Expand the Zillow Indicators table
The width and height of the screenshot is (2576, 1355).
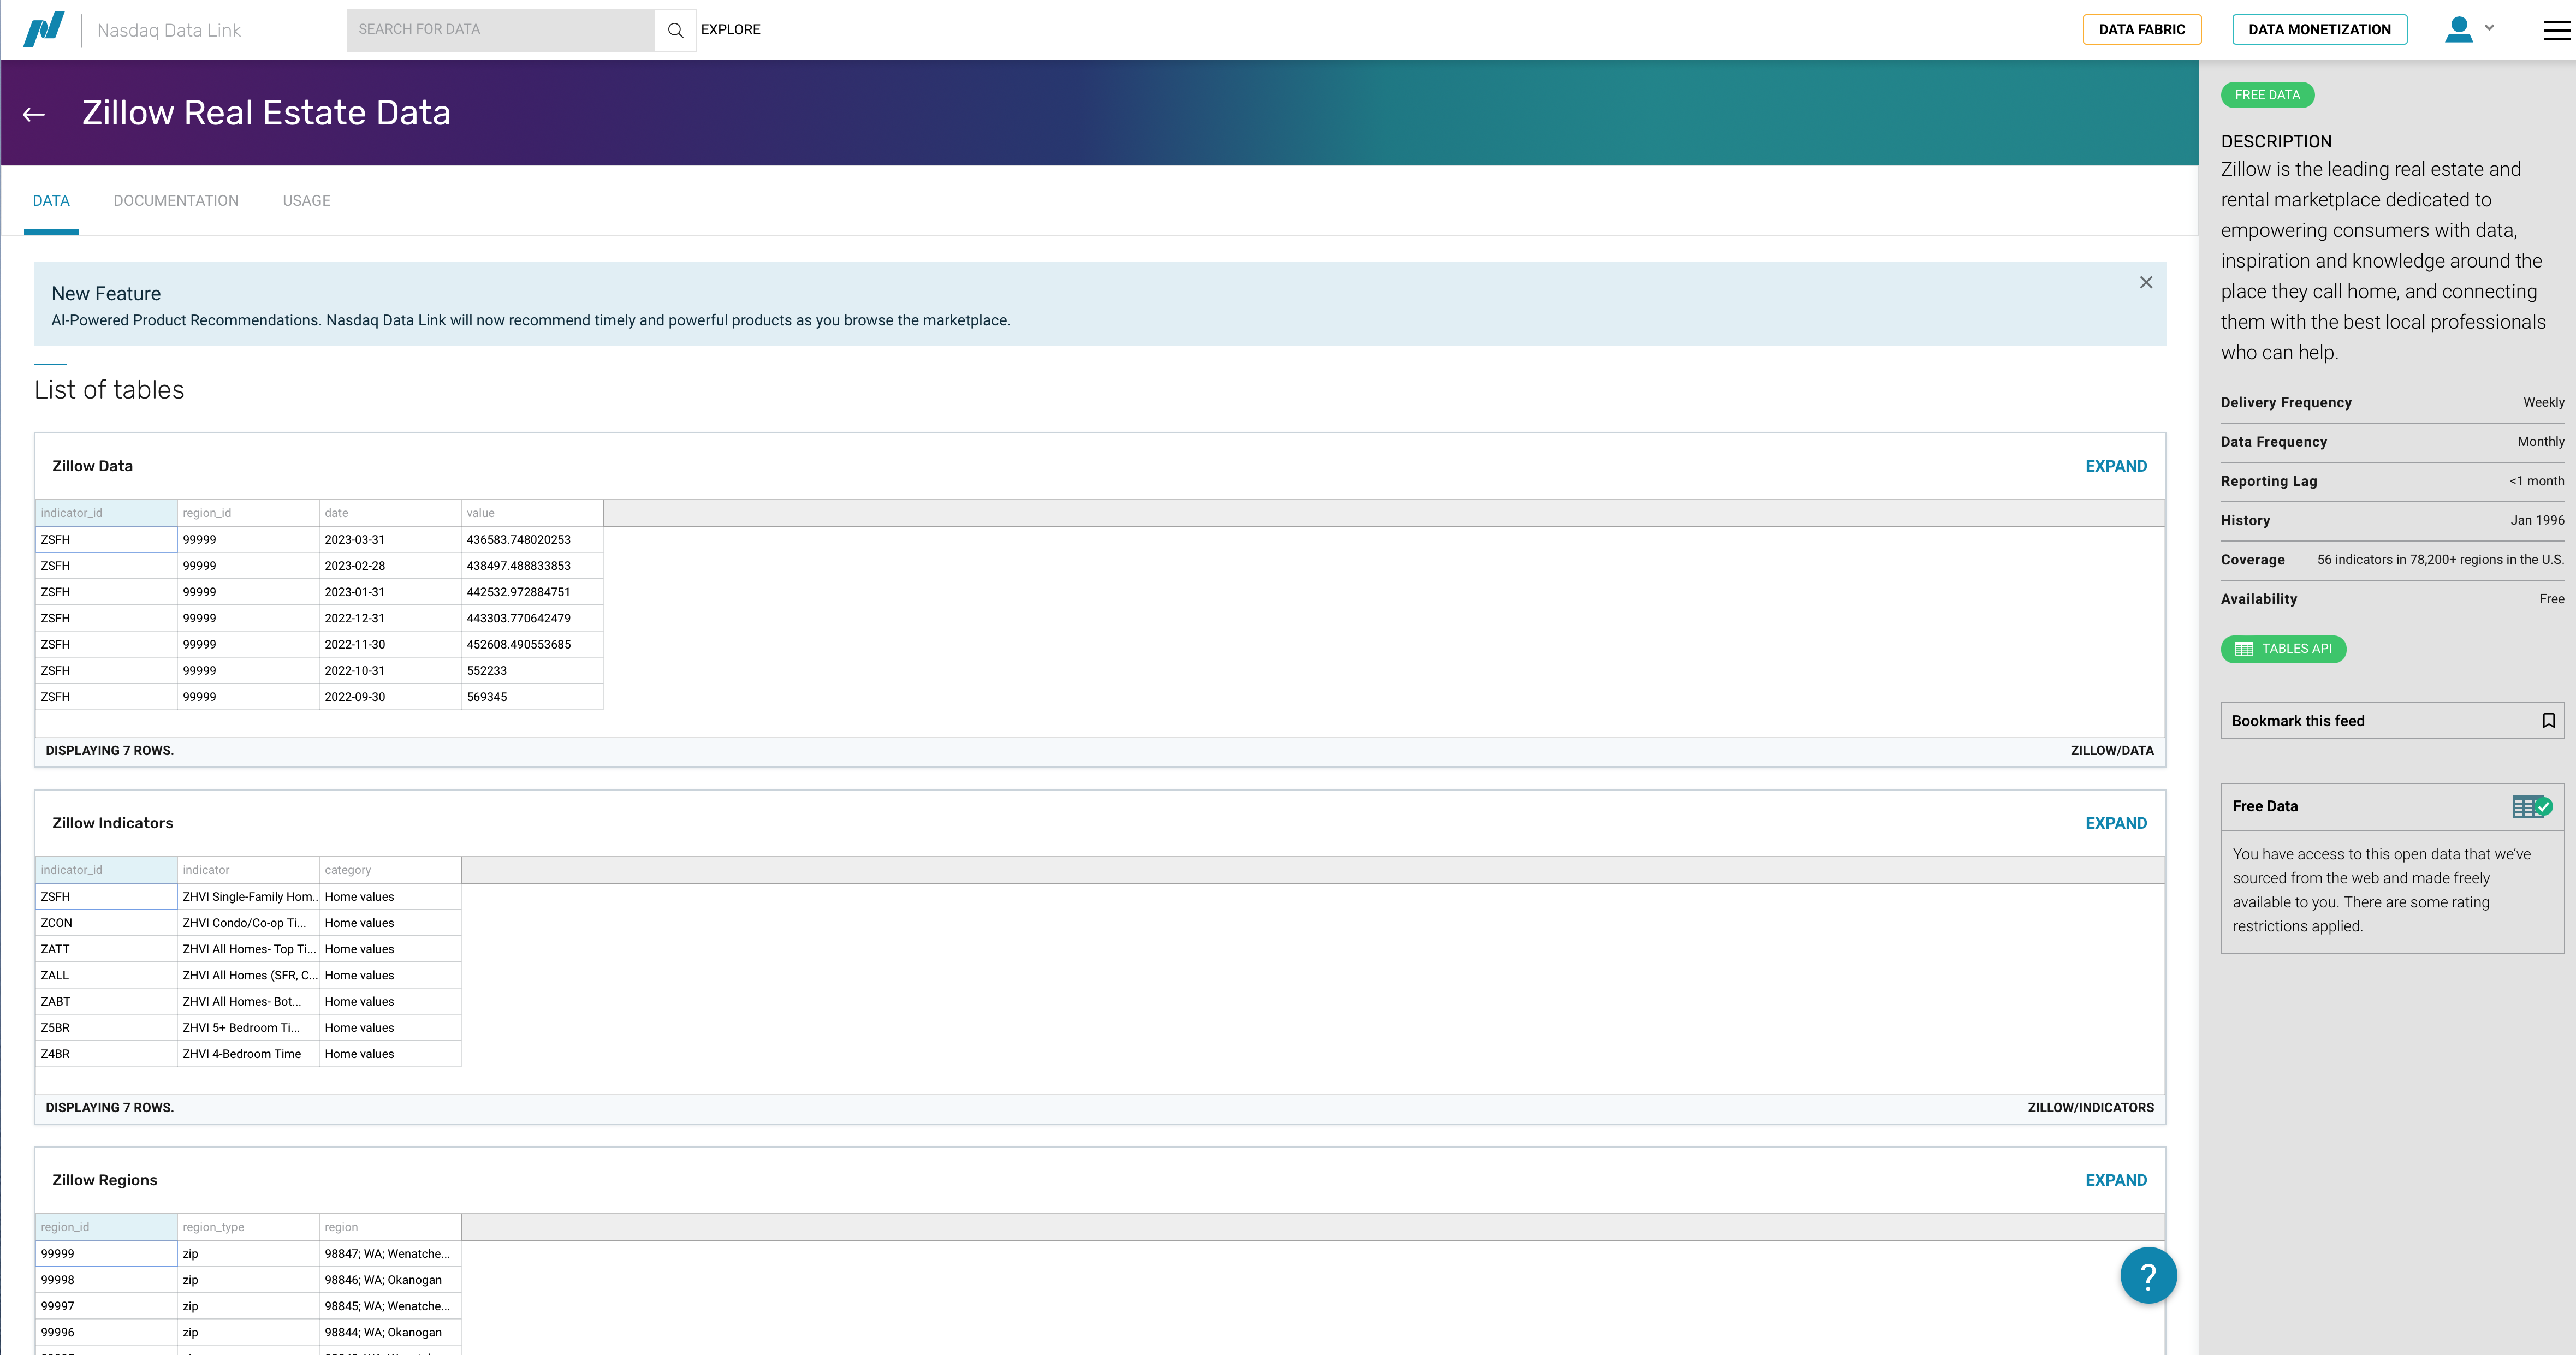[x=2116, y=823]
